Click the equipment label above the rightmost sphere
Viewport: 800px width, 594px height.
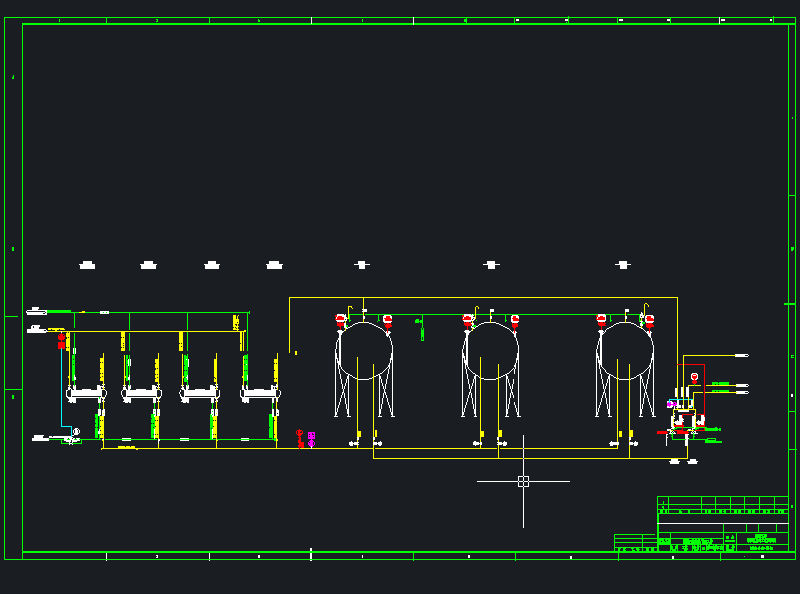623,265
